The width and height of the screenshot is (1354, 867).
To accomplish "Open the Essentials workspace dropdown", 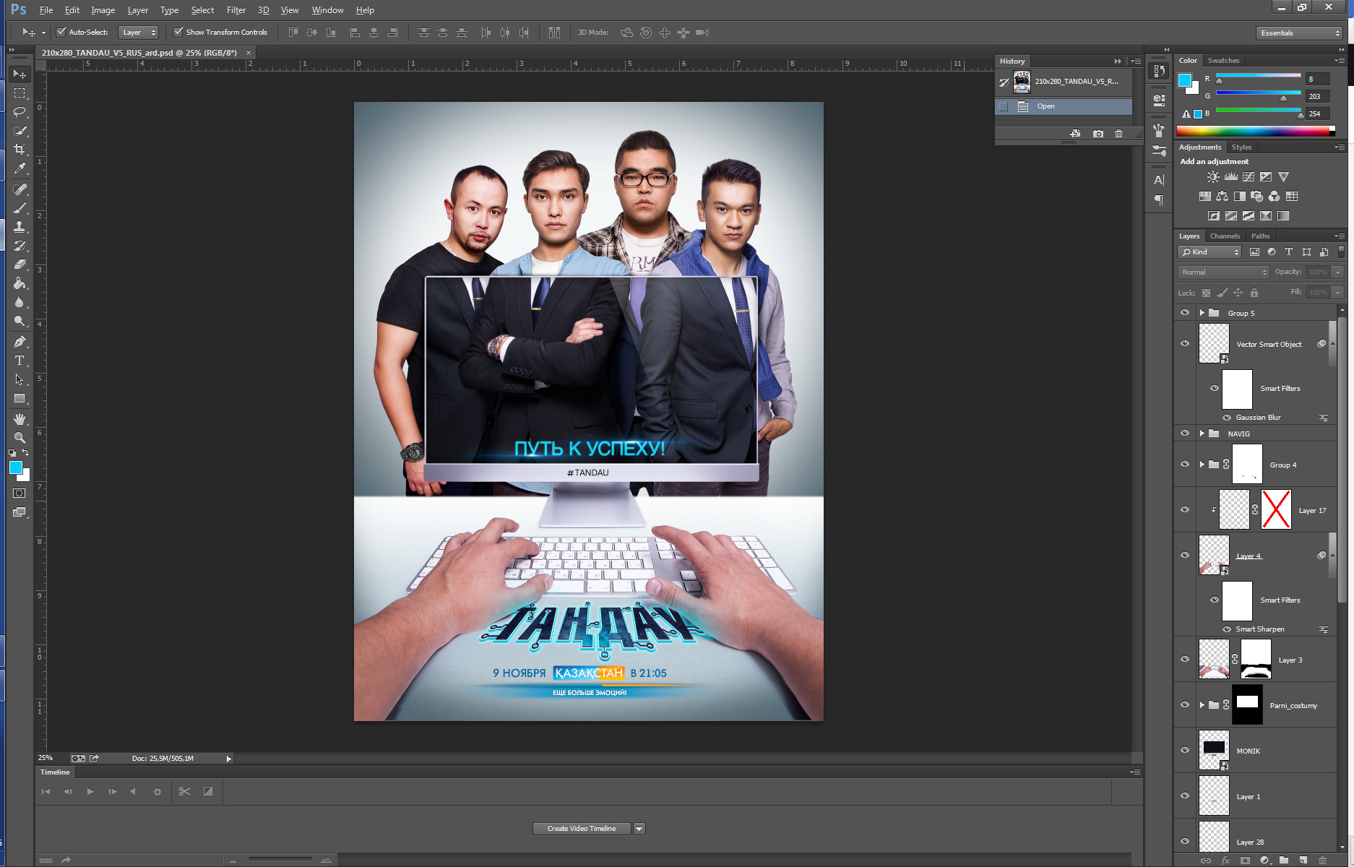I will tap(1299, 33).
